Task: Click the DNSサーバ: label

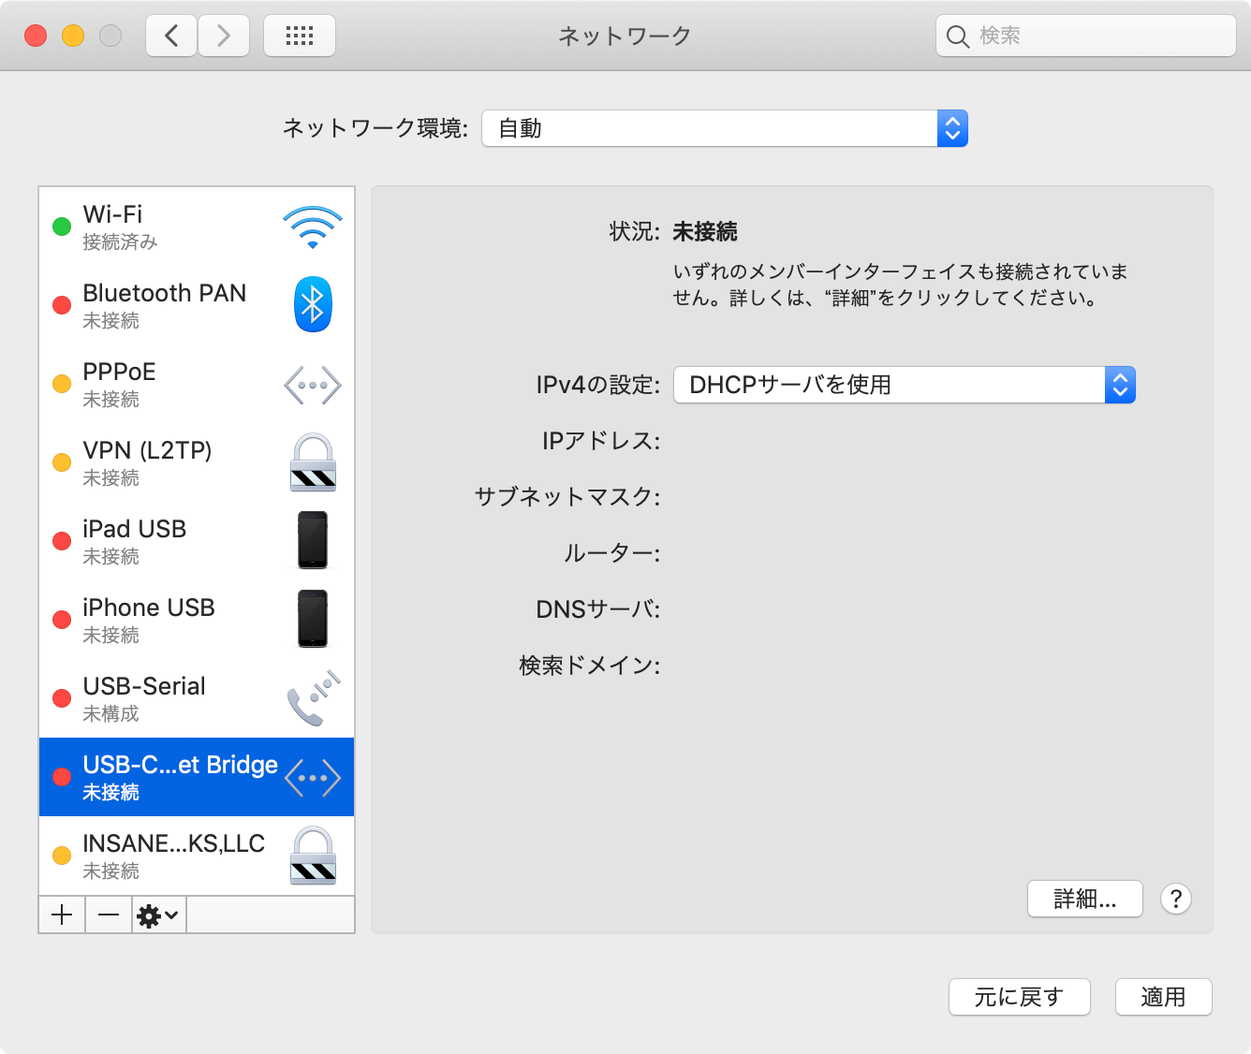Action: coord(598,609)
